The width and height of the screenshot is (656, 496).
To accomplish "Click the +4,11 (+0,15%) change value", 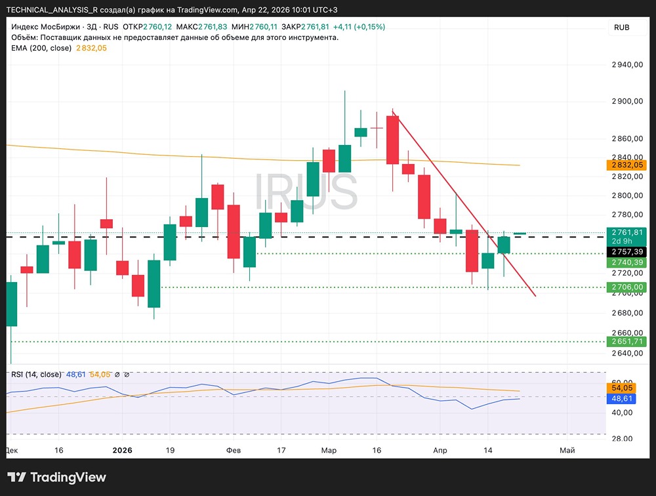I will click(359, 27).
